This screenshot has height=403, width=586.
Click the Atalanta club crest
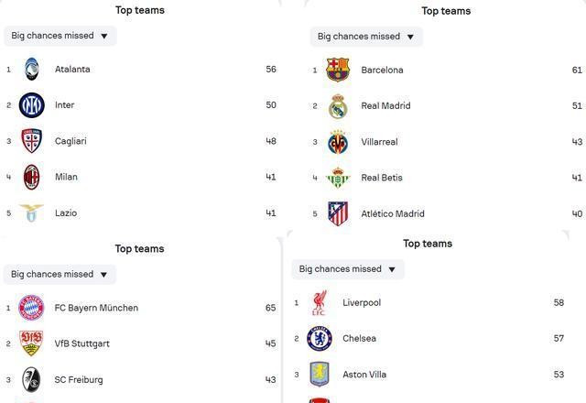[x=32, y=70]
